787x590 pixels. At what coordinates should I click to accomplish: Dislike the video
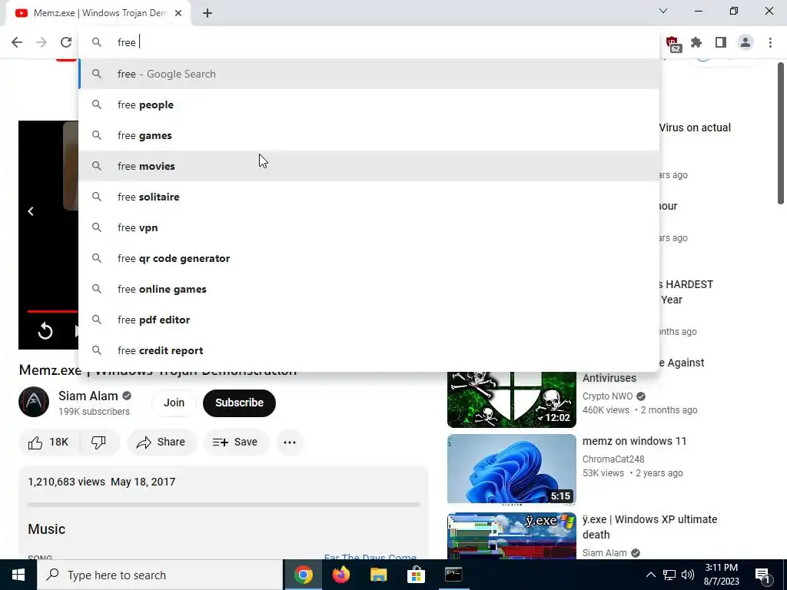pyautogui.click(x=99, y=442)
